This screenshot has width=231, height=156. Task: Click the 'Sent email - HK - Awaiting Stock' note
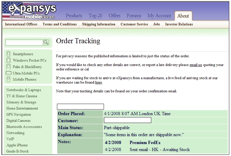tap(160, 150)
